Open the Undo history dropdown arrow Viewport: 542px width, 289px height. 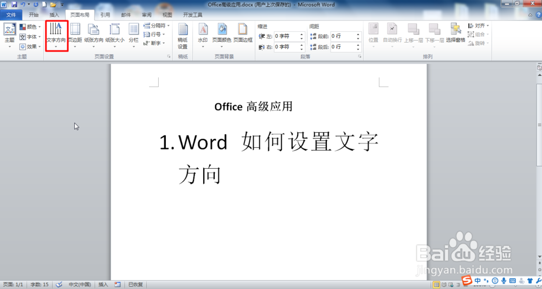pos(29,4)
